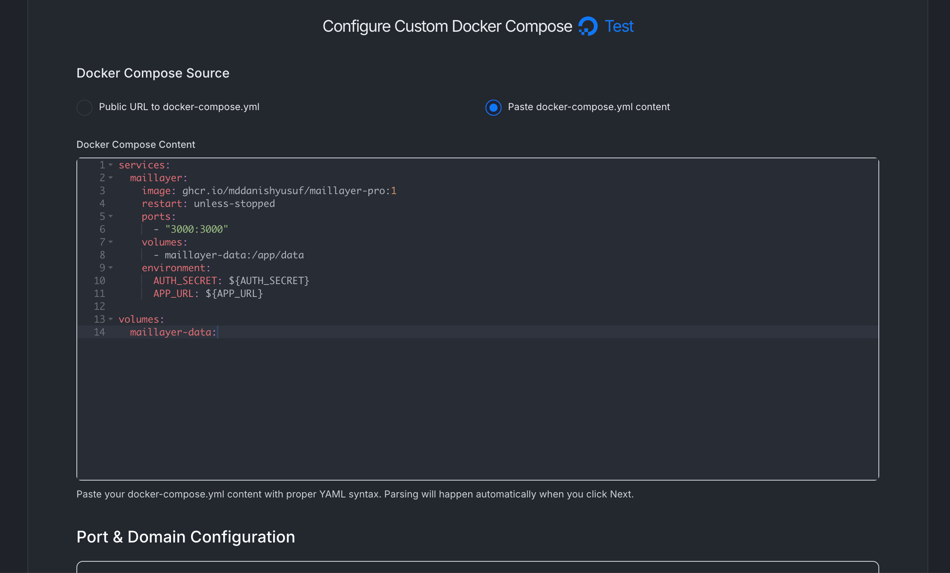Click the DigitalOcean logo icon in title
950x573 pixels.
tap(588, 27)
